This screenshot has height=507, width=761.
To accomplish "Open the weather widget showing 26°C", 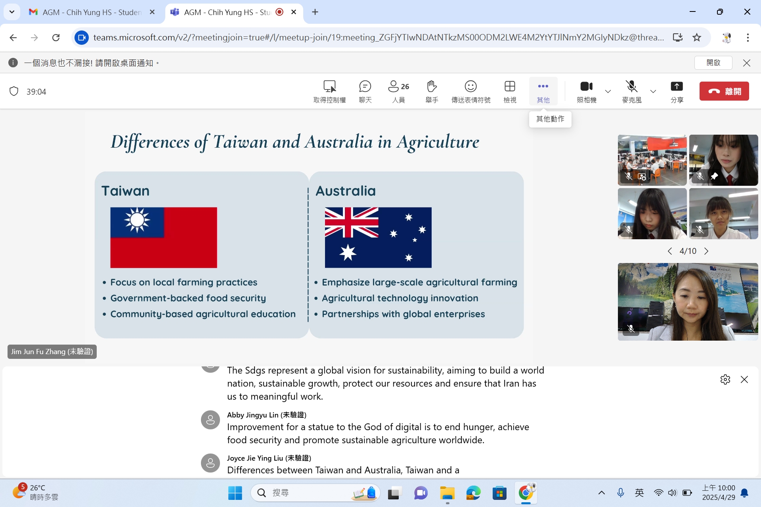I will [x=36, y=492].
